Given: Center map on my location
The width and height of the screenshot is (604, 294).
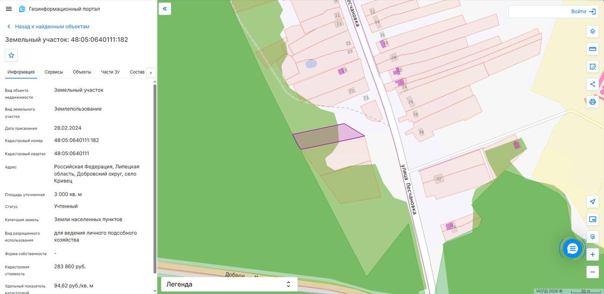Looking at the screenshot, I should [592, 202].
